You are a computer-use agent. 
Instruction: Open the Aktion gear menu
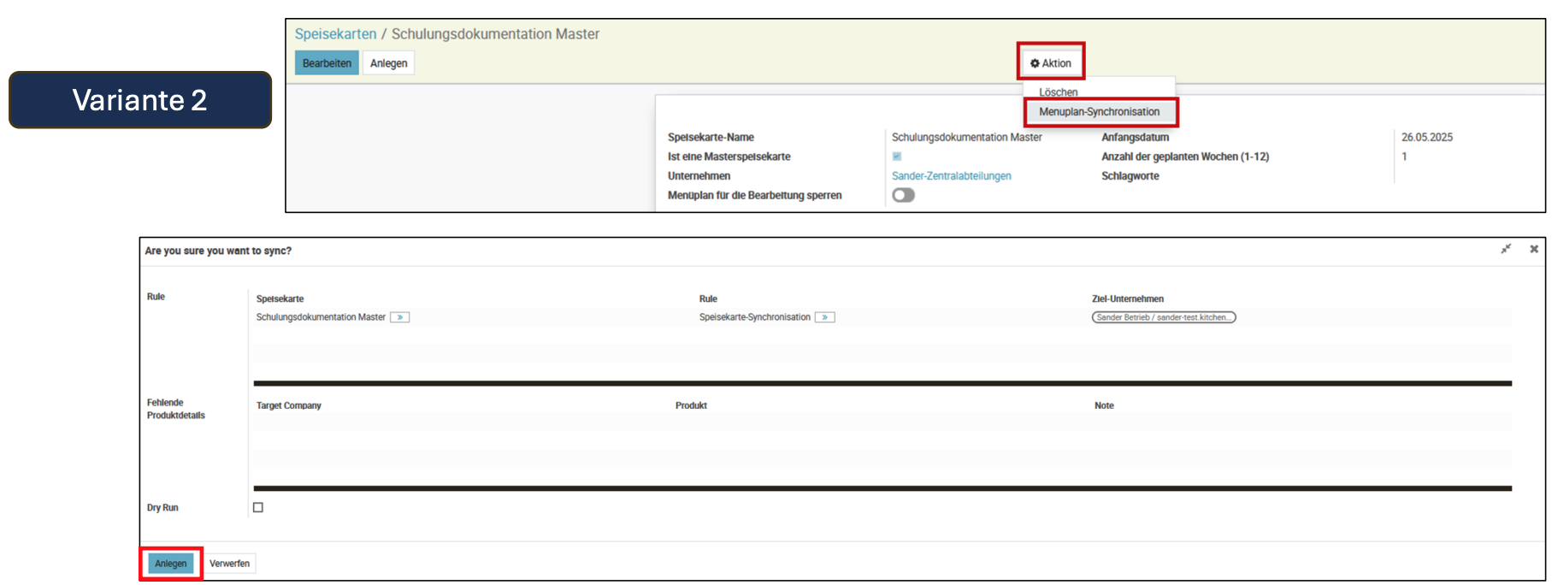tap(1050, 63)
